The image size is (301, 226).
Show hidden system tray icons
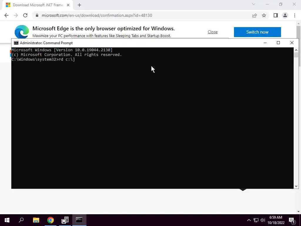tap(249, 220)
